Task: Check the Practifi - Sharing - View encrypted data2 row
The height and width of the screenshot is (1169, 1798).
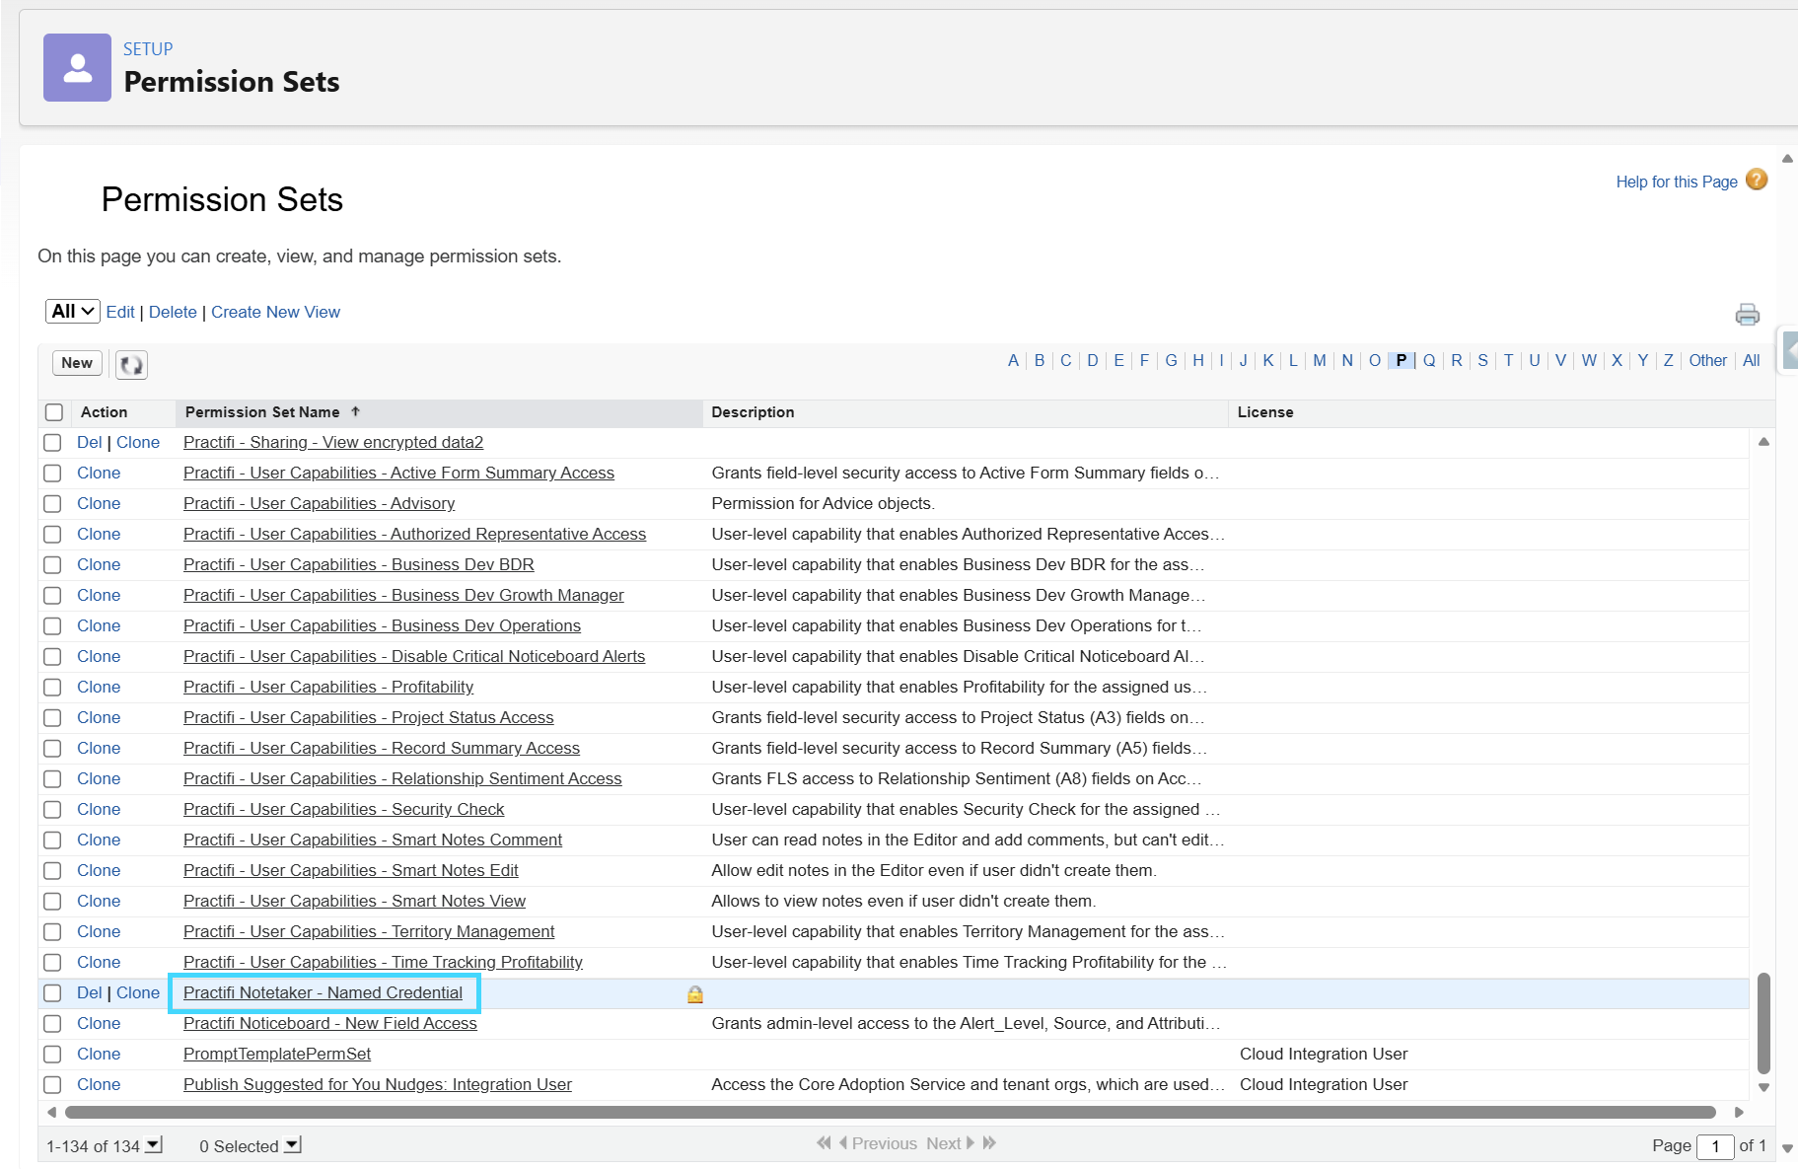Action: (x=52, y=443)
